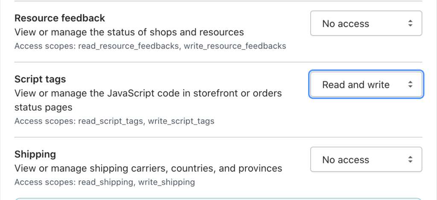
Task: Click the "Resource feedback" heading
Action: point(60,18)
